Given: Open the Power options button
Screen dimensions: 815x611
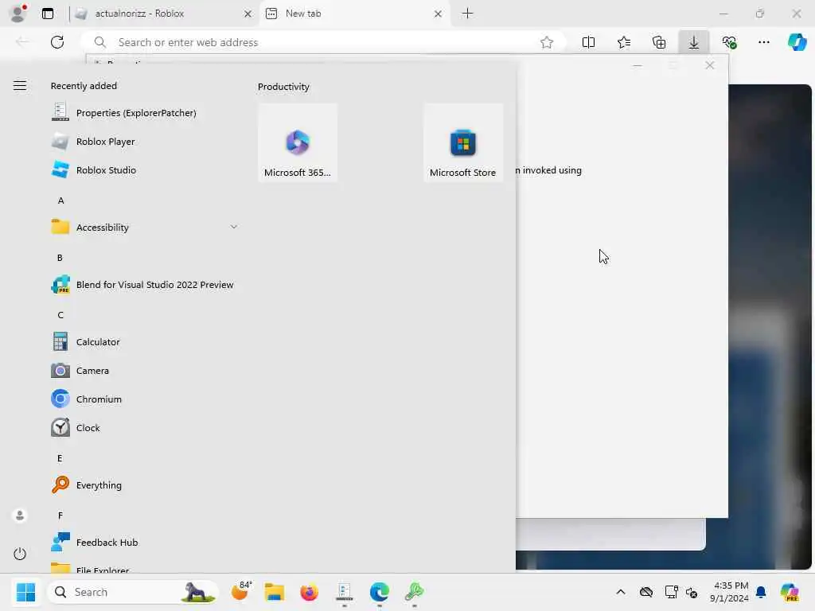Looking at the screenshot, I should (x=20, y=554).
